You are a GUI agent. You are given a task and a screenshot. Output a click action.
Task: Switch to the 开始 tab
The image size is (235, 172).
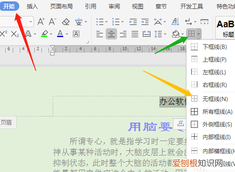click(x=9, y=7)
